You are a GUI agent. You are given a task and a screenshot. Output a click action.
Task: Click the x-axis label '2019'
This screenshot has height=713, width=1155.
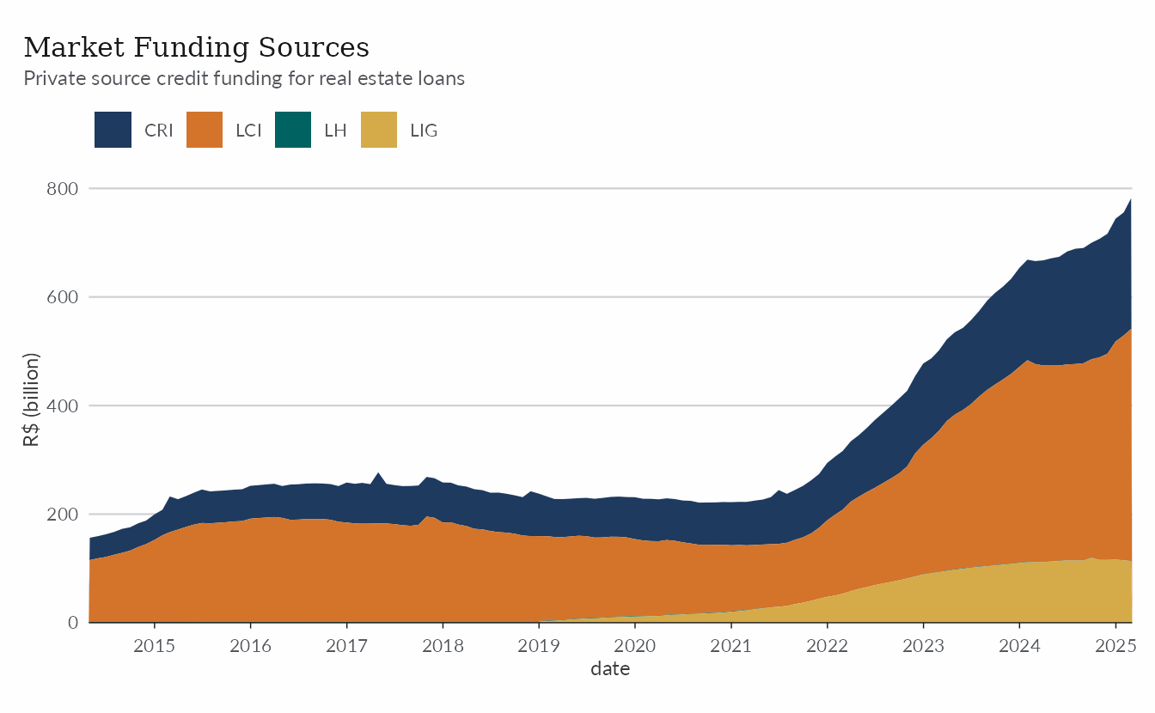click(539, 645)
